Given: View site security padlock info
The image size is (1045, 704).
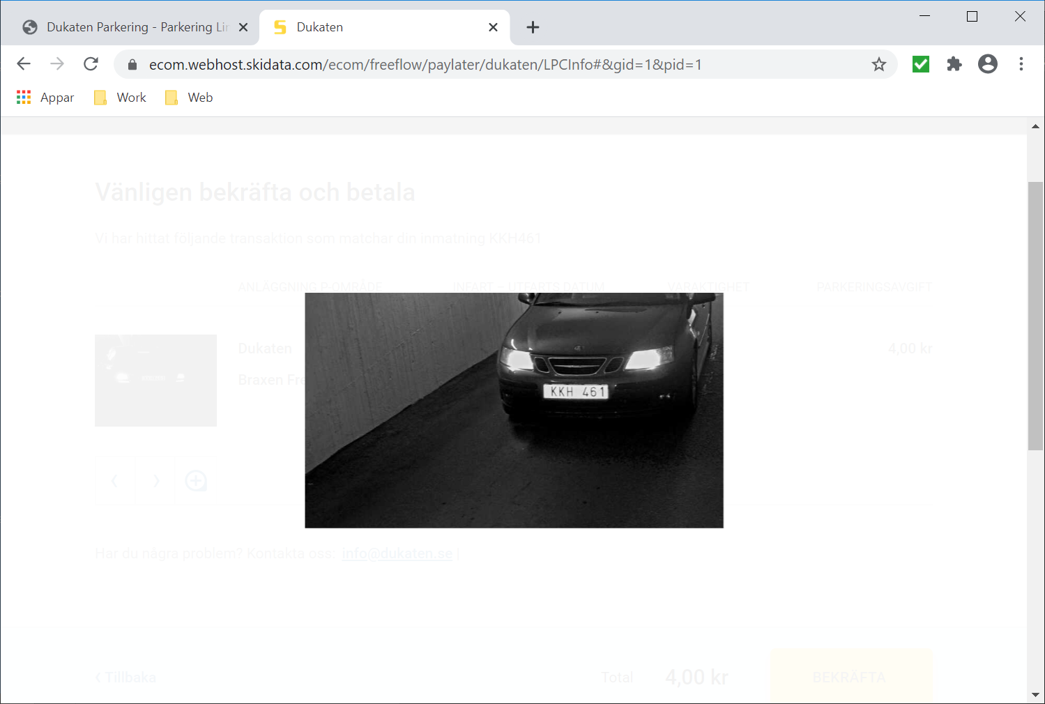Looking at the screenshot, I should 132,65.
